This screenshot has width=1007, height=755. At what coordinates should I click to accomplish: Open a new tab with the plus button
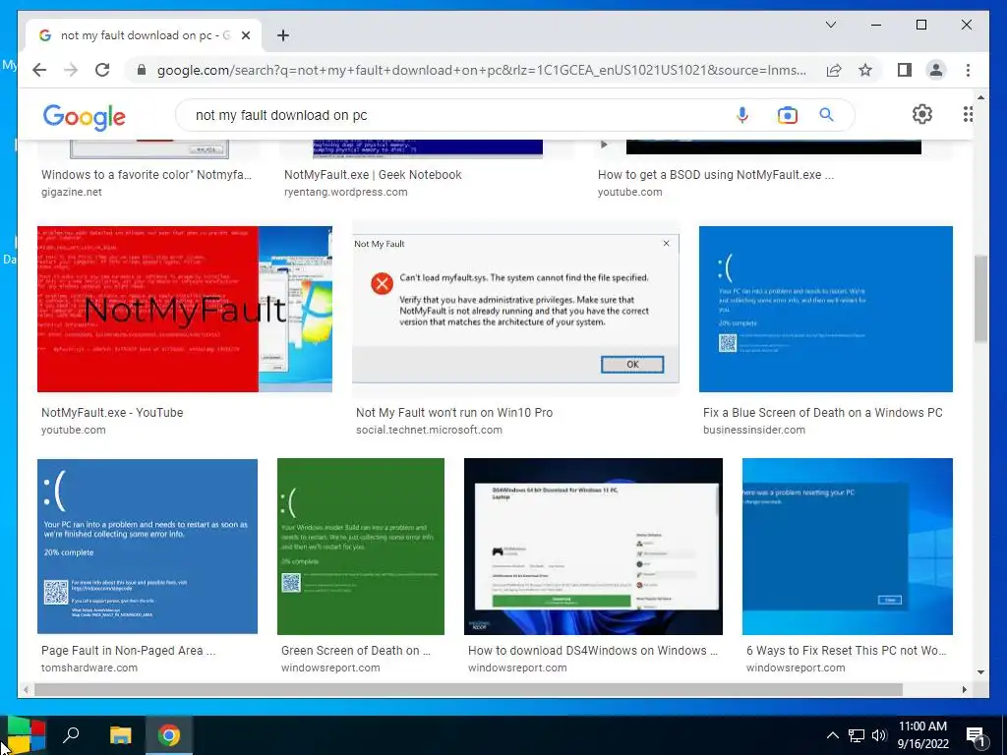[282, 35]
